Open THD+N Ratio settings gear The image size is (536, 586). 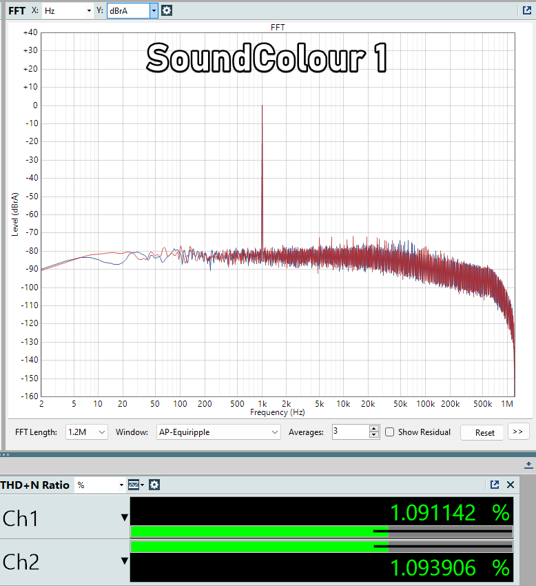click(154, 485)
